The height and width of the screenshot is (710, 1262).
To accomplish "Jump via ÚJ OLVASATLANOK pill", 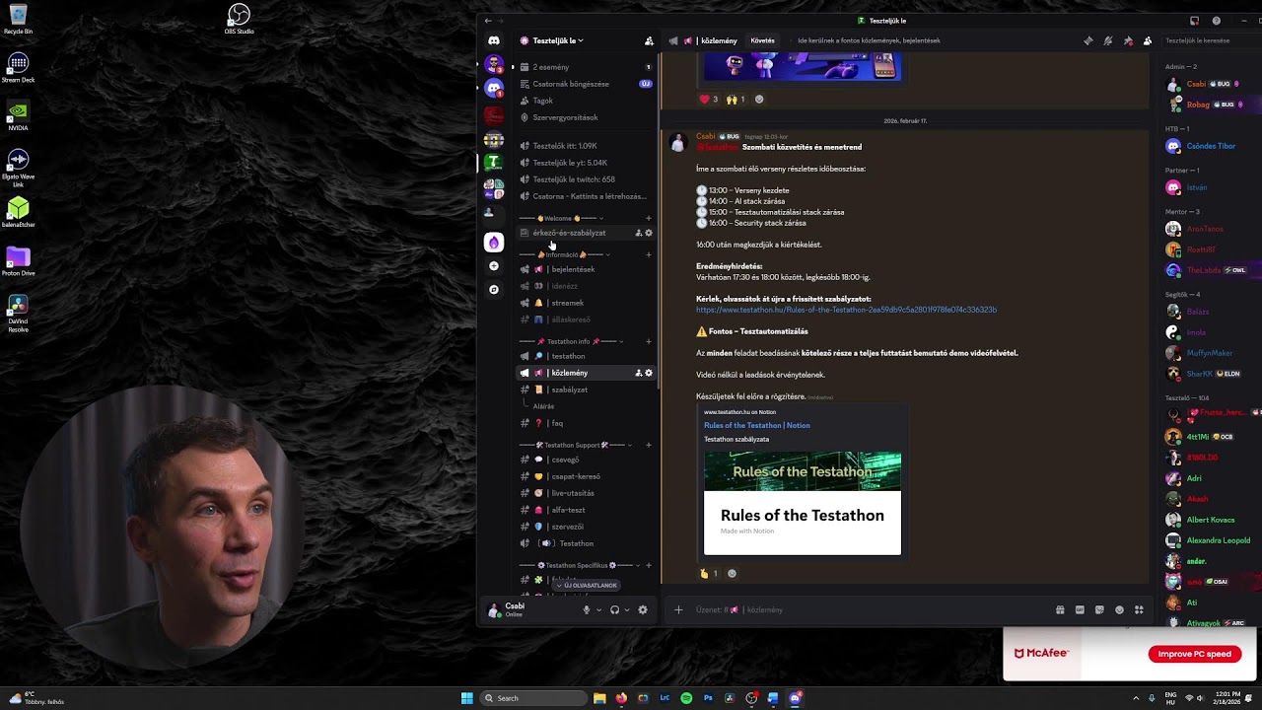I will (586, 585).
